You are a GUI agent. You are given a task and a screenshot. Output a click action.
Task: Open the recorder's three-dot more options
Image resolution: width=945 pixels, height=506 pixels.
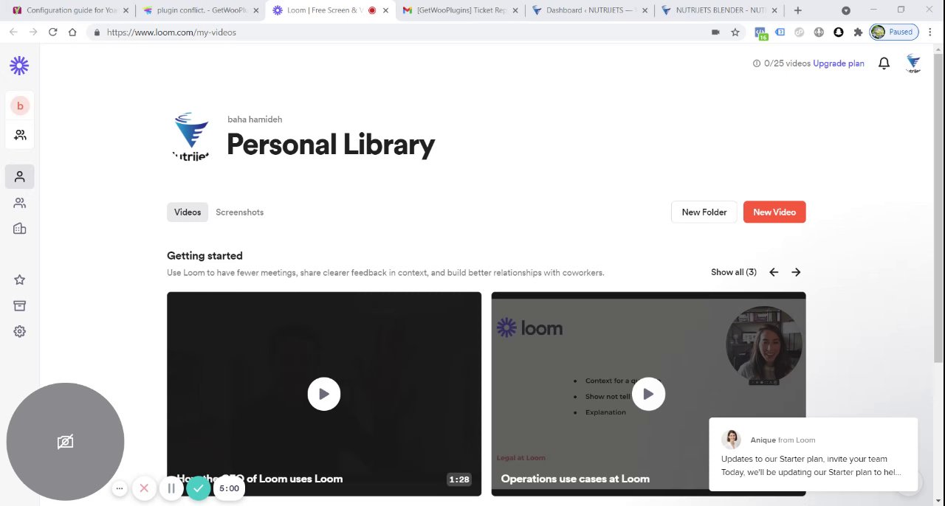(120, 488)
